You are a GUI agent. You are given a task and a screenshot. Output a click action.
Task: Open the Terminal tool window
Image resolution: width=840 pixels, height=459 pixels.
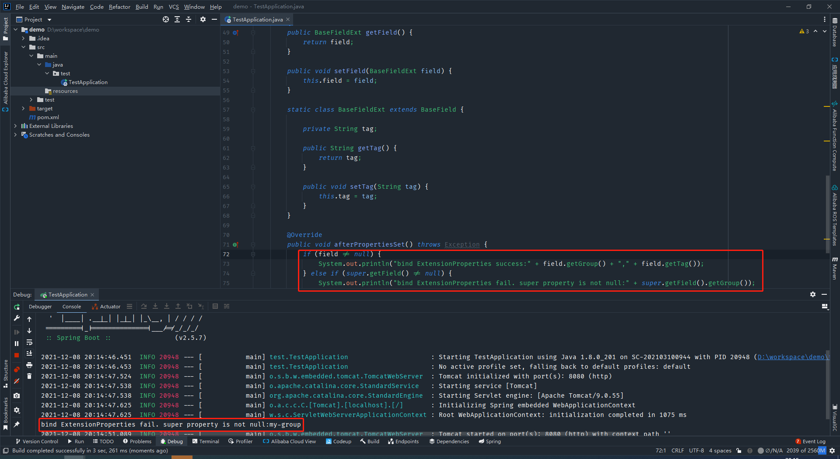pyautogui.click(x=206, y=441)
